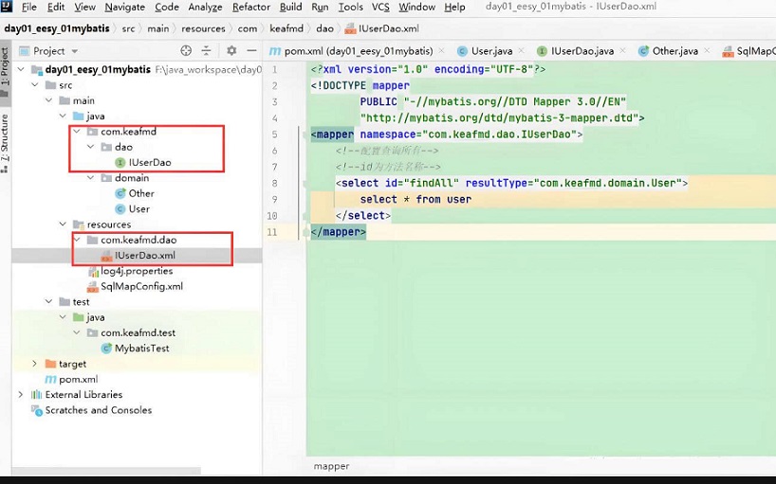This screenshot has height=484, width=776.
Task: Expand the External Libraries node
Action: 21,394
